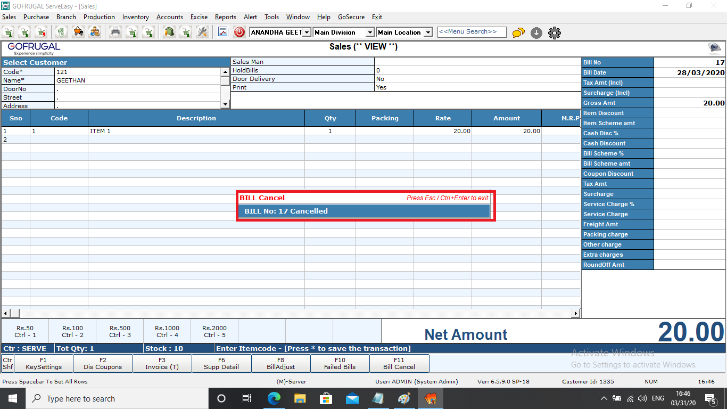Viewport: 727px width, 409px height.
Task: Open the Tools menu
Action: point(271,17)
